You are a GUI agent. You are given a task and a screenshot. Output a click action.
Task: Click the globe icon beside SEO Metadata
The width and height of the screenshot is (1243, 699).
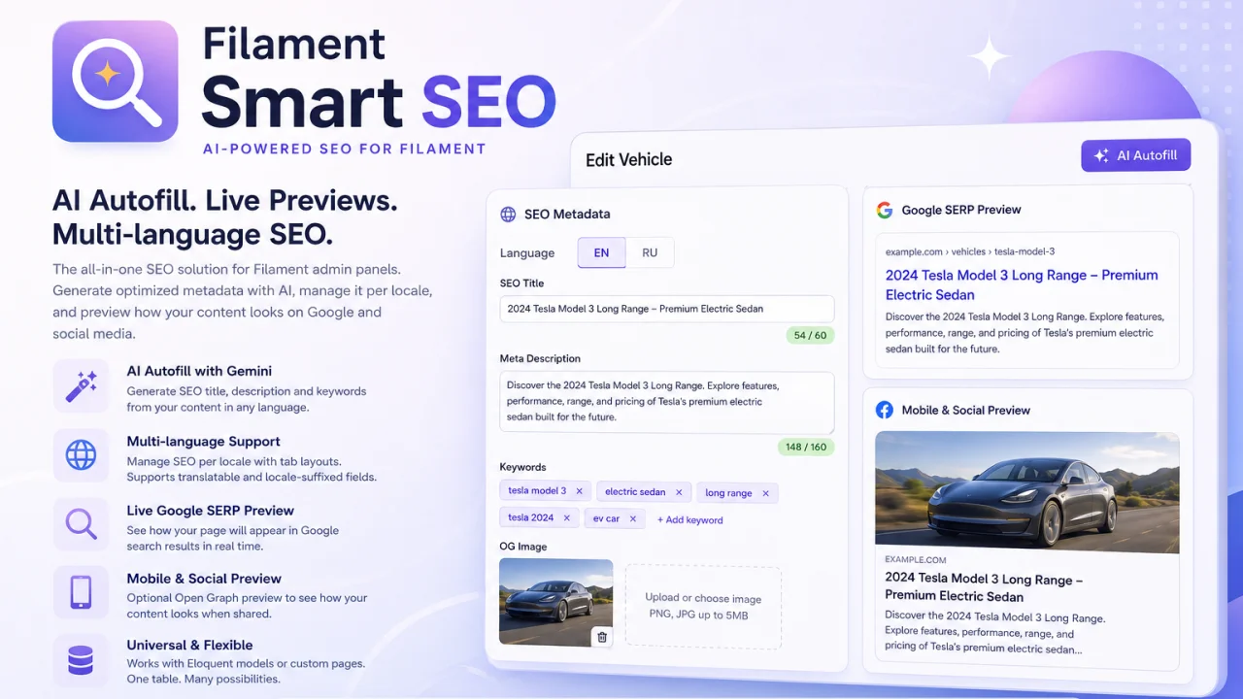point(508,215)
